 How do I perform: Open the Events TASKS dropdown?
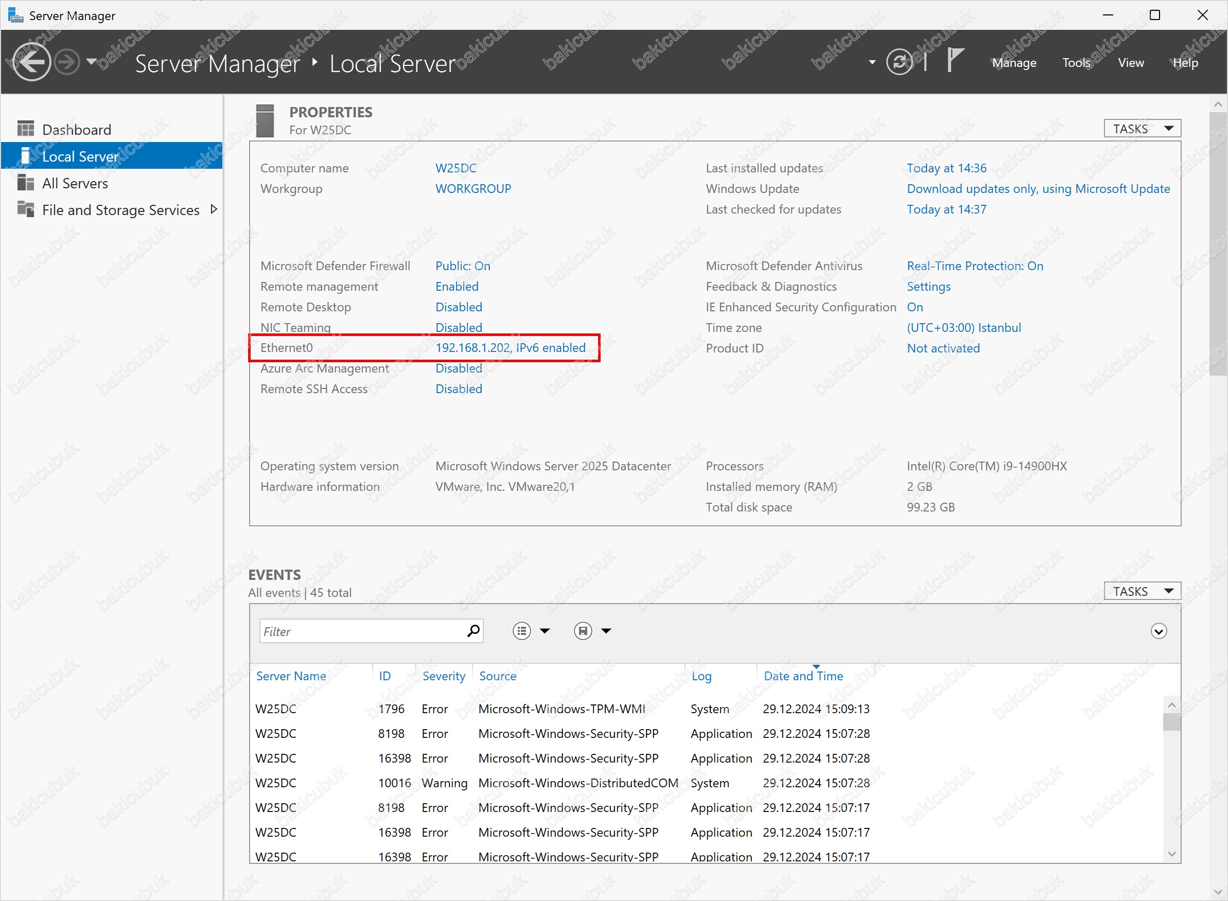[1142, 591]
